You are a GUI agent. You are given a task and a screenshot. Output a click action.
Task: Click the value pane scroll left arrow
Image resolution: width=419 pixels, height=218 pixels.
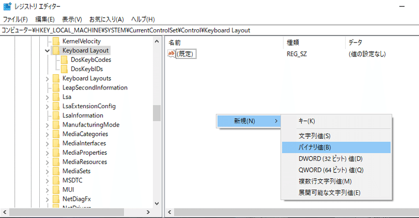pyautogui.click(x=169, y=212)
